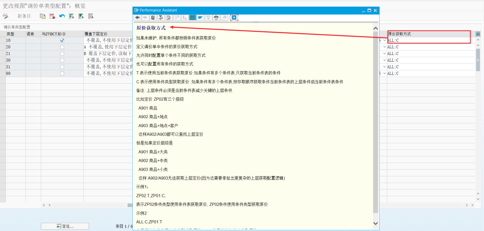Open table column settings grid icon
This screenshot has height=231, width=484.
coord(478,34)
